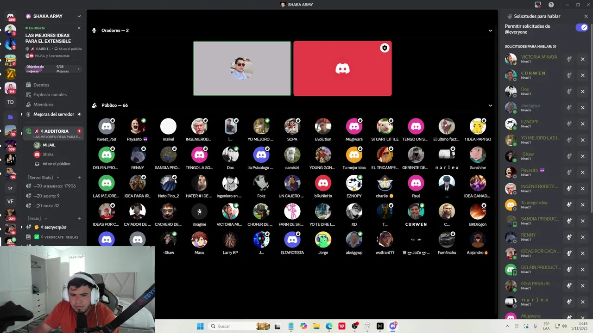Invite RENNY to speak
Screen dimensions: 593x333
[569, 237]
